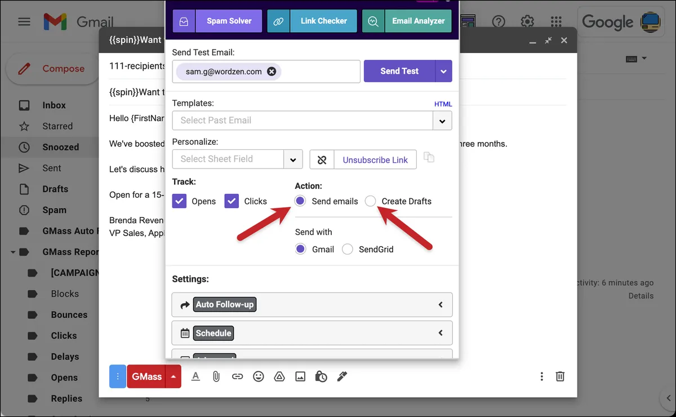Open more options three-dot menu in compose

pyautogui.click(x=541, y=376)
